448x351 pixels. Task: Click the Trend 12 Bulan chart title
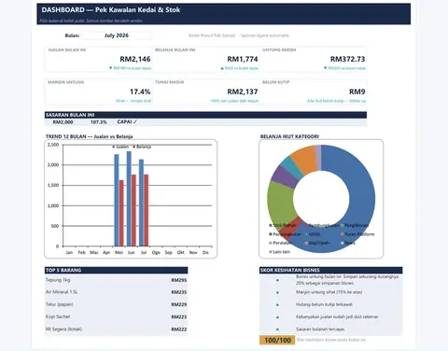(89, 136)
